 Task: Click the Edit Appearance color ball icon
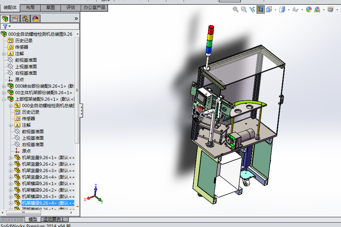pyautogui.click(x=309, y=9)
